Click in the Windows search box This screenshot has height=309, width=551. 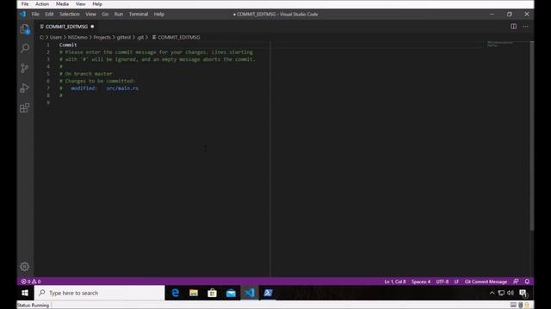point(100,293)
